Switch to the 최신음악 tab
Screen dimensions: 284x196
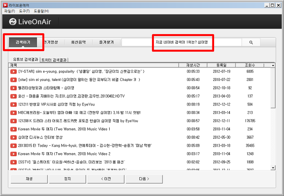78,42
